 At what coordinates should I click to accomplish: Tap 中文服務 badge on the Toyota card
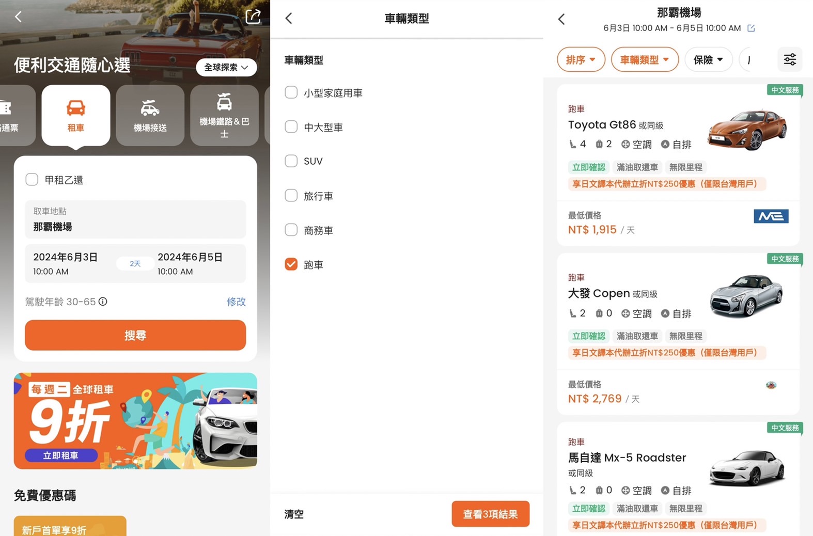pyautogui.click(x=785, y=90)
